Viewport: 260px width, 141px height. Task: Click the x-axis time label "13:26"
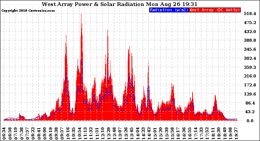[126, 133]
